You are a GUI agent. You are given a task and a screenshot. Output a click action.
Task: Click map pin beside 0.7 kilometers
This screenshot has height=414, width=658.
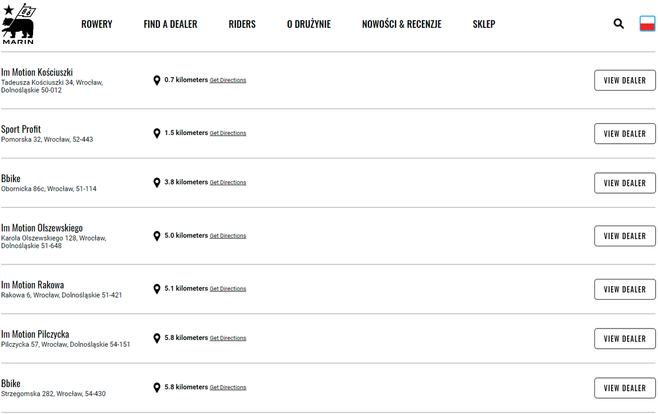(x=157, y=80)
